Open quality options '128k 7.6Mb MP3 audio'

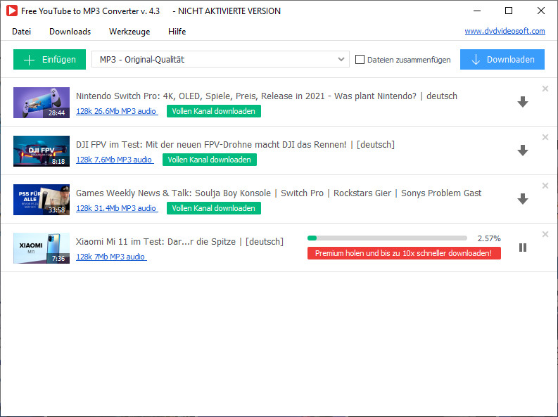[115, 160]
